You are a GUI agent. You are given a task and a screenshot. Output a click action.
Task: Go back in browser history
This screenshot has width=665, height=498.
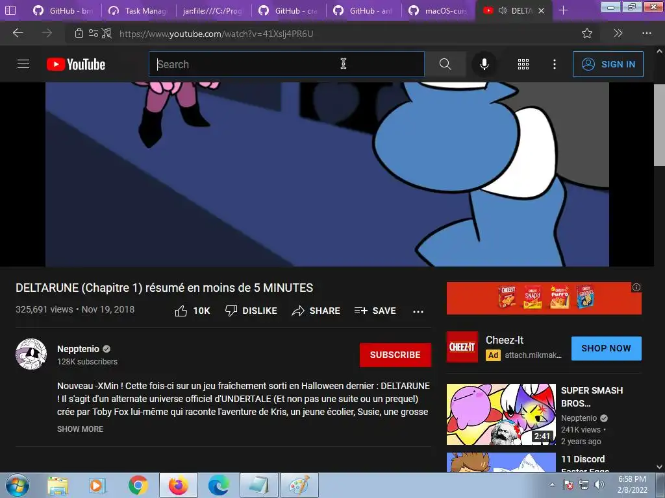(18, 33)
